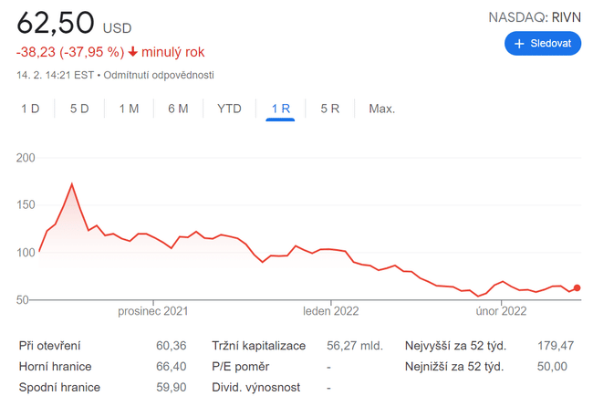Click the red down arrow beside minulý rok

[133, 53]
